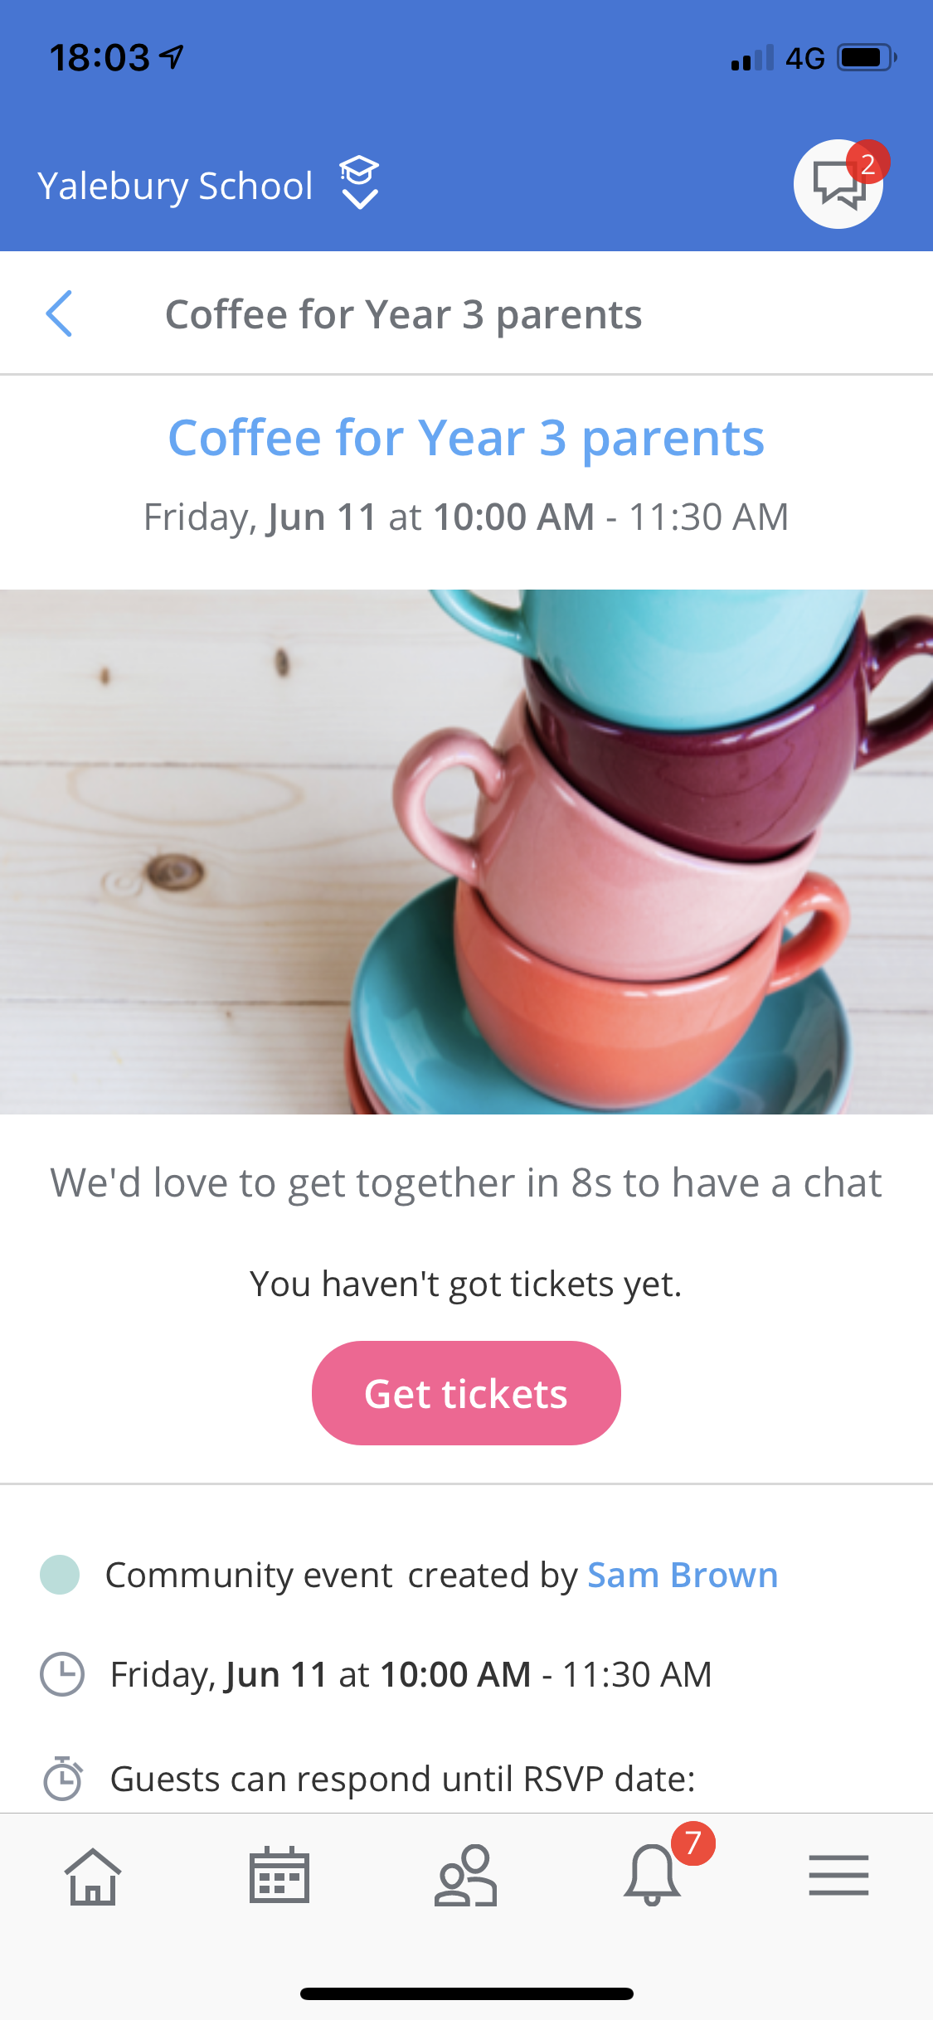Open Sam Brown's profile link
This screenshot has height=2020, width=933.
683,1575
